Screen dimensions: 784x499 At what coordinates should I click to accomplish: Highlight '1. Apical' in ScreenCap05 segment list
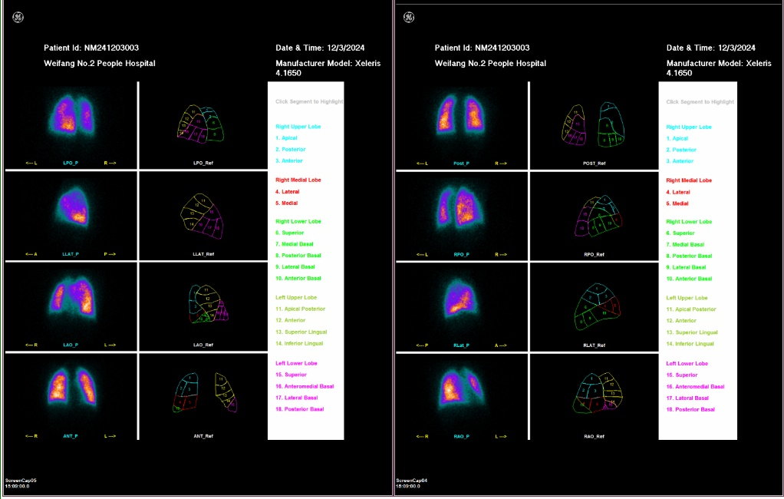click(x=286, y=137)
